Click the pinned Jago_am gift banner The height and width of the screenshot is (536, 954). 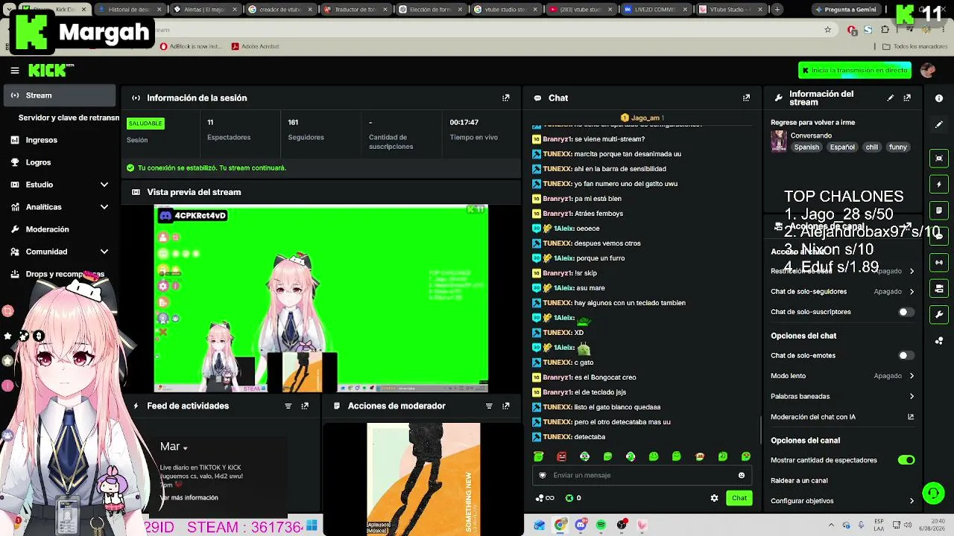[642, 118]
